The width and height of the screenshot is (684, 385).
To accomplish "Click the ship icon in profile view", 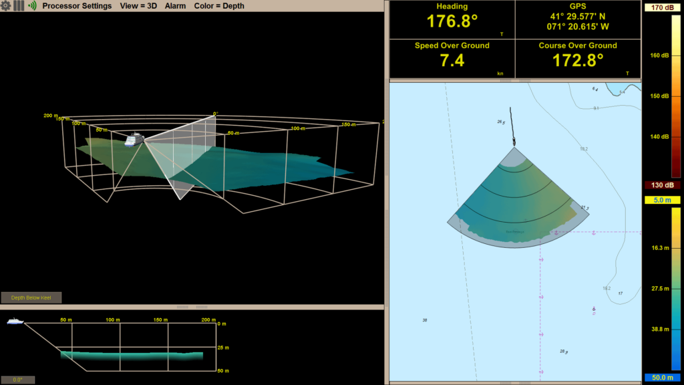I will pos(15,322).
